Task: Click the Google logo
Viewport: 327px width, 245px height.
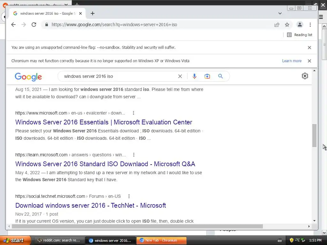Action: click(x=28, y=77)
